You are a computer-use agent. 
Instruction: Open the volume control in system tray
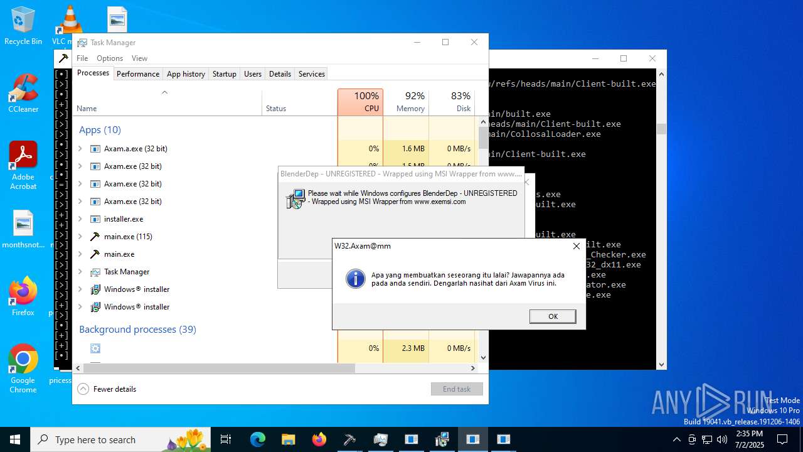pos(722,439)
